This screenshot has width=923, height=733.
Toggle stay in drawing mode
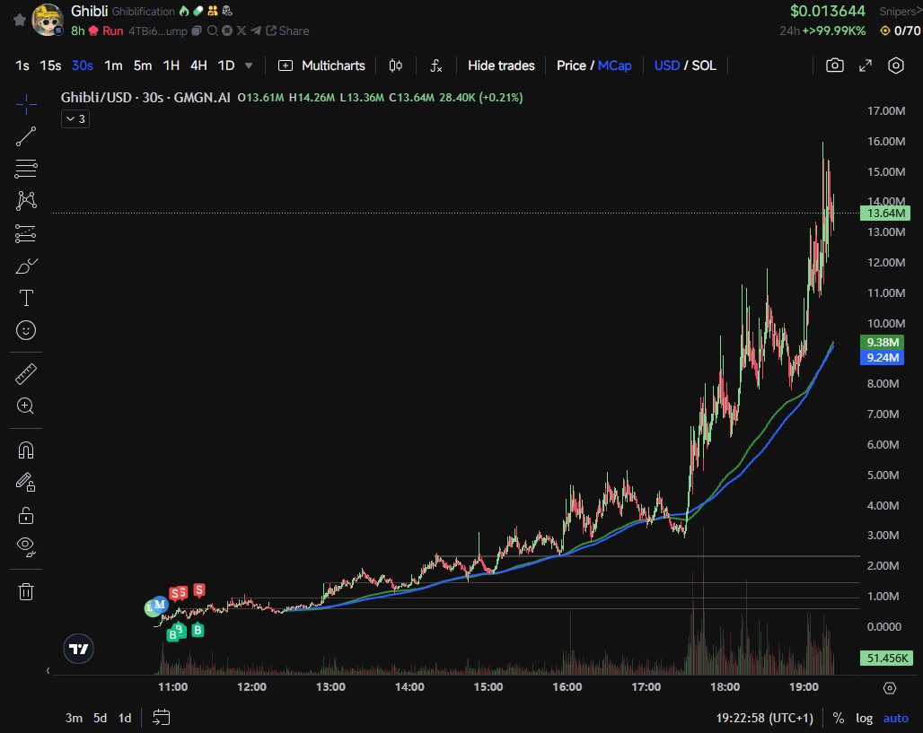click(26, 483)
